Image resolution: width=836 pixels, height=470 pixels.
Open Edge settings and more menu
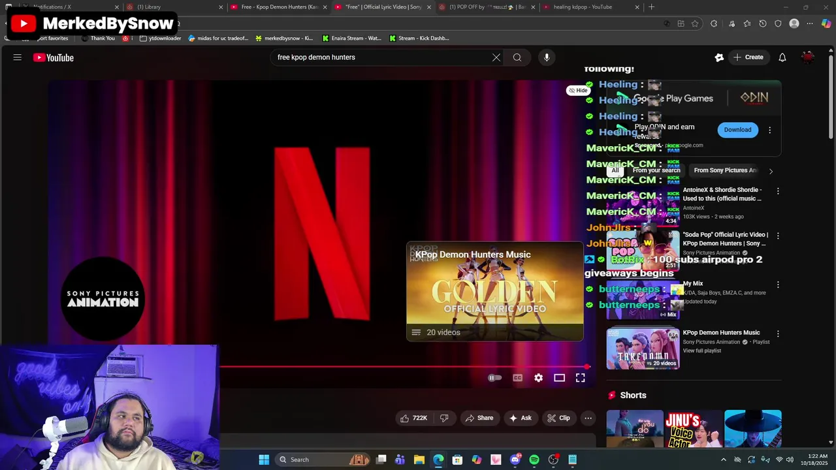coord(810,23)
